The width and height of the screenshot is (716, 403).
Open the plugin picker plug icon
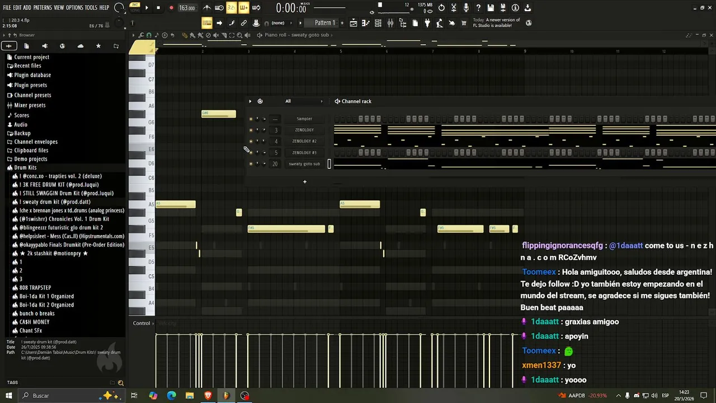tap(427, 23)
